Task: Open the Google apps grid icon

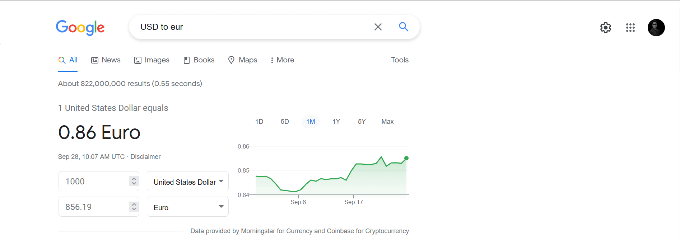Action: click(x=630, y=28)
